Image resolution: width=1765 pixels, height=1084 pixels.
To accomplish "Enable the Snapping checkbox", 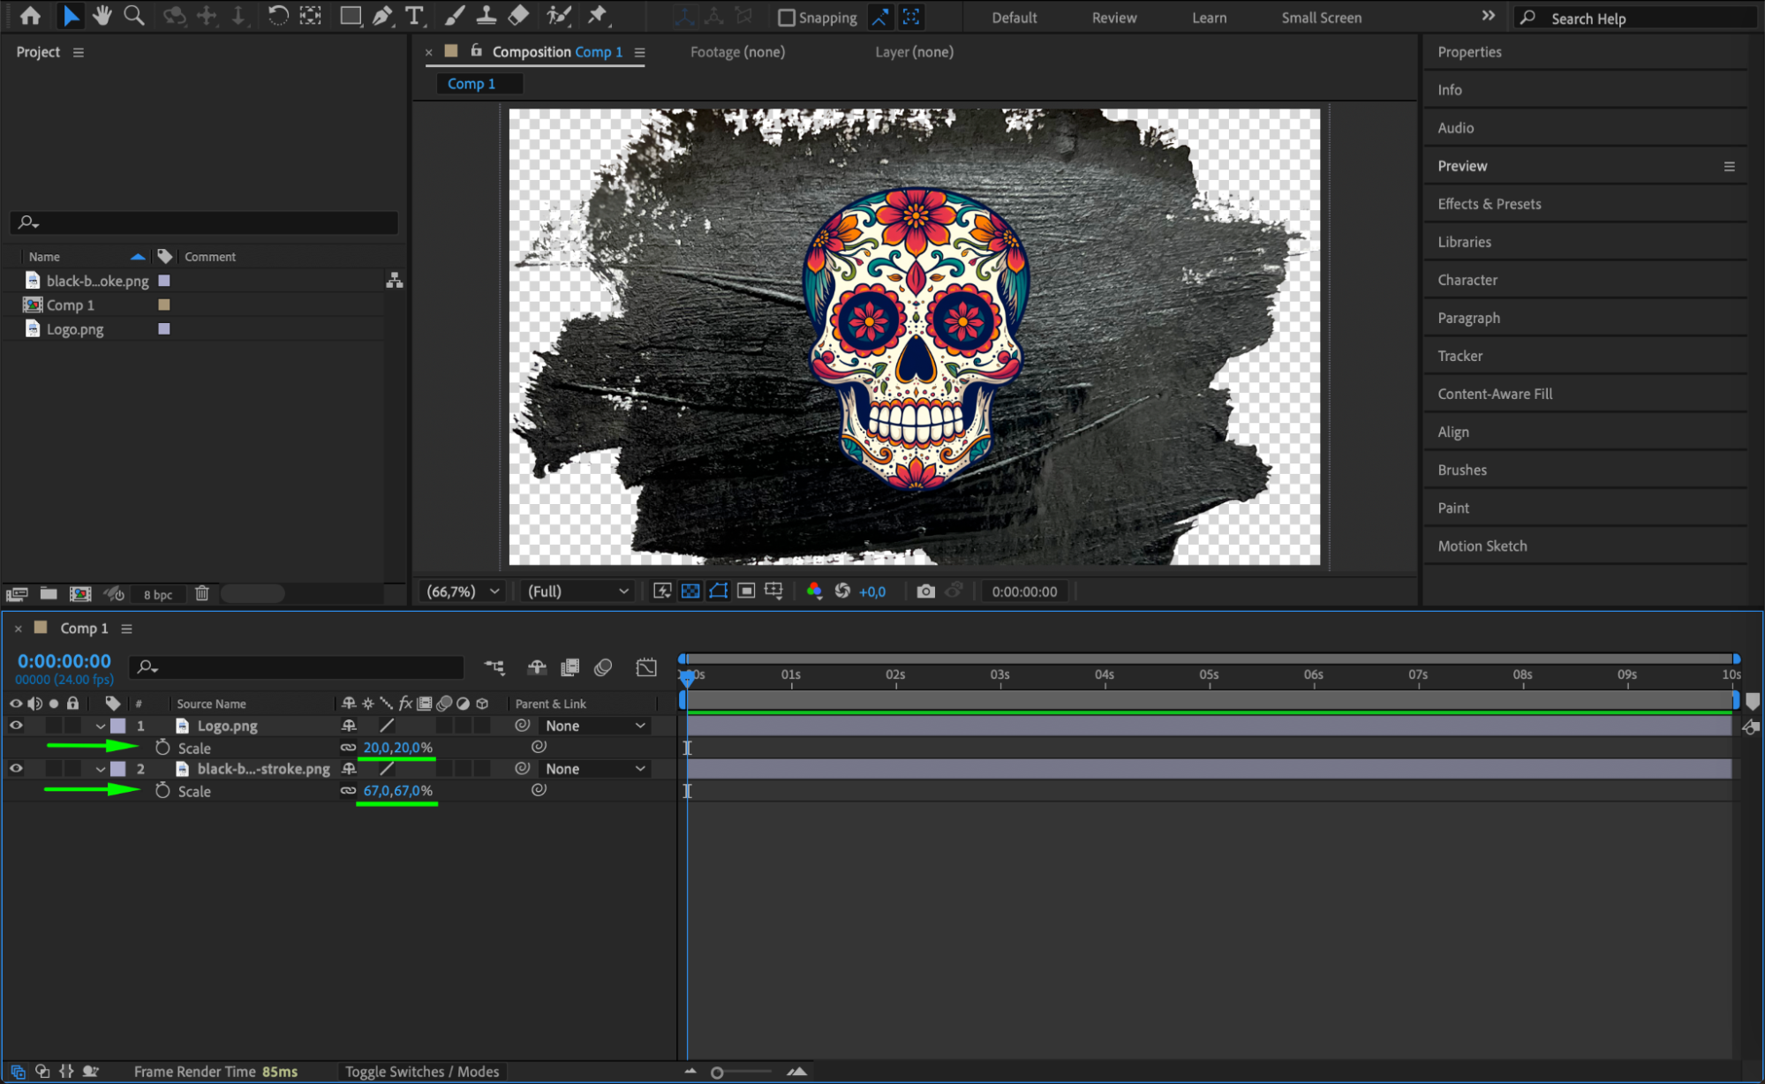I will [x=786, y=18].
